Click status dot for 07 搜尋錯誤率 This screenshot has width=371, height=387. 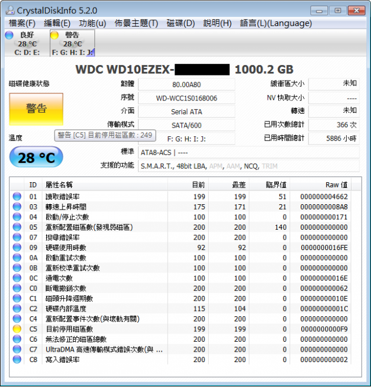(x=17, y=237)
